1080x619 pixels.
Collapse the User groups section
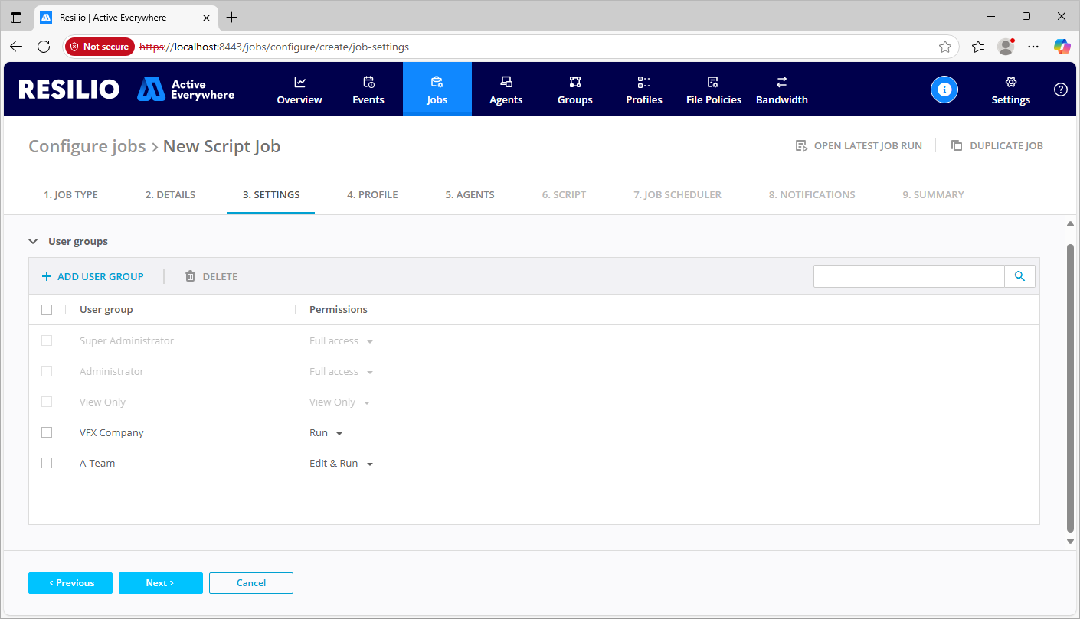33,241
